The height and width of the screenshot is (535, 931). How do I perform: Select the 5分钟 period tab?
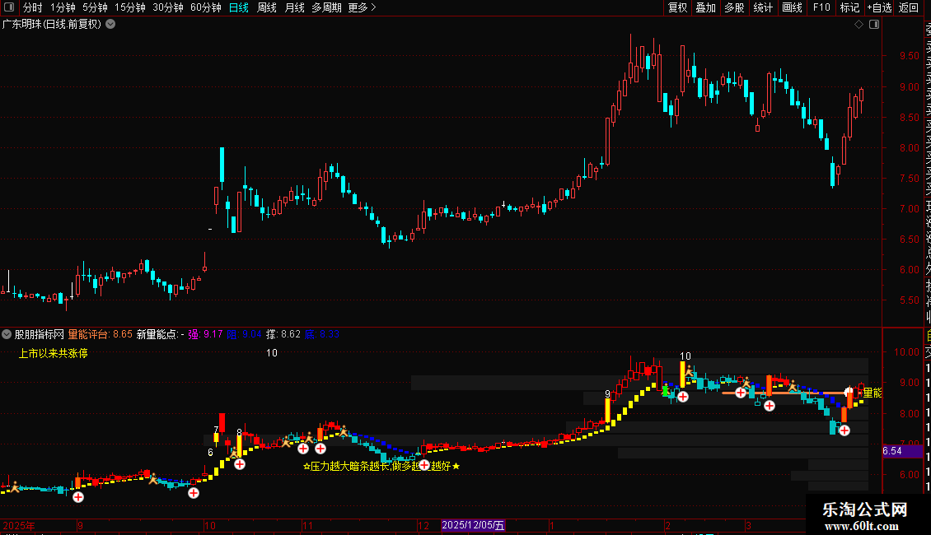pos(95,7)
